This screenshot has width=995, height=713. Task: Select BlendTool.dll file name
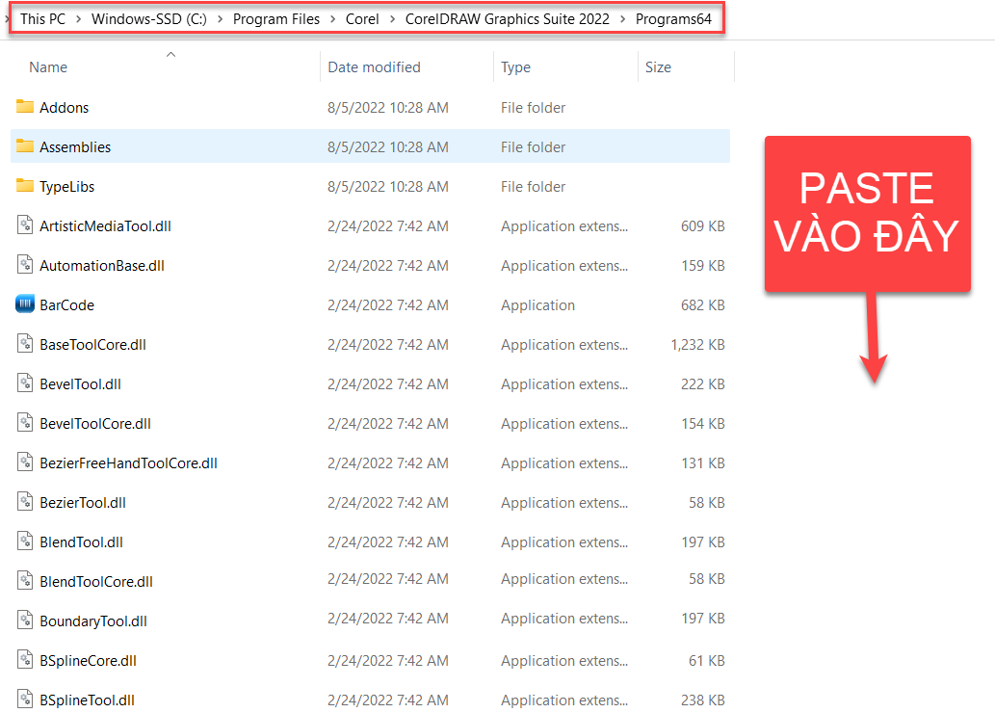tap(81, 542)
